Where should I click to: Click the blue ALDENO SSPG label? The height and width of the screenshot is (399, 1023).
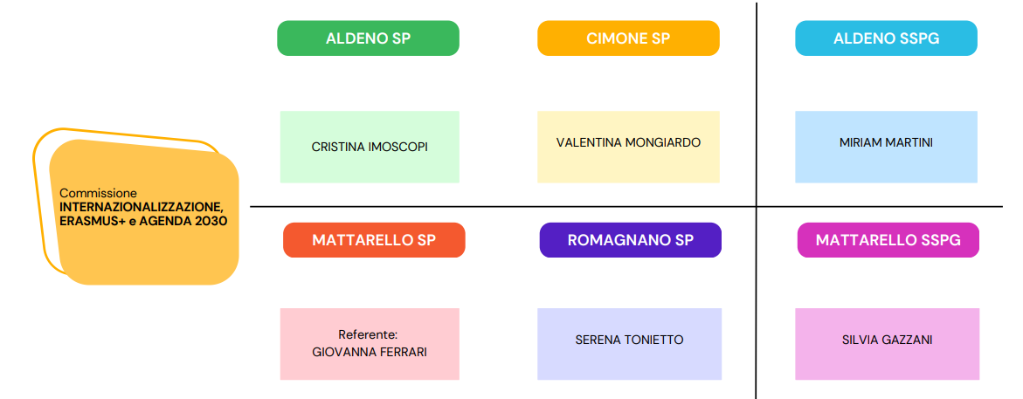coord(886,38)
